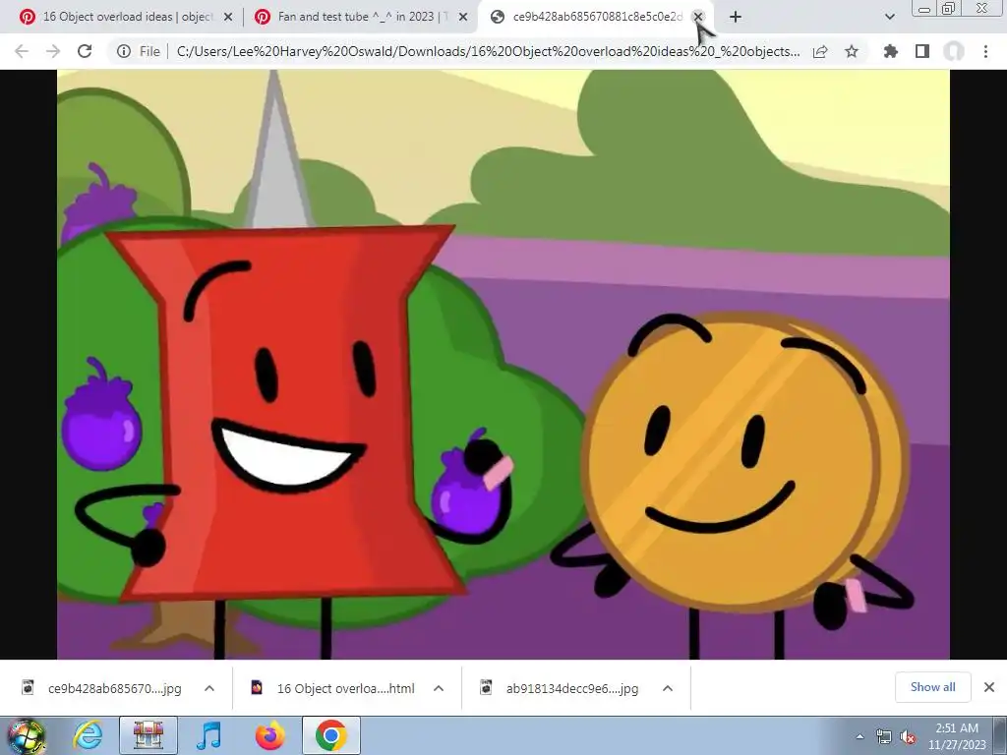Show all downloads
This screenshot has width=1007, height=755.
tap(932, 687)
